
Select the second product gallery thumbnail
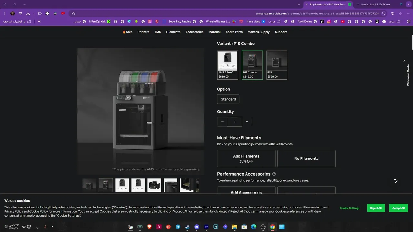[106, 185]
